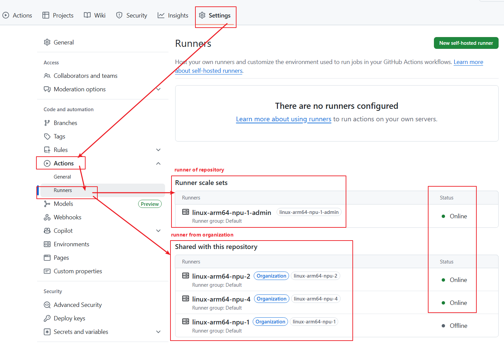
Task: Click the Webhooks icon
Action: pyautogui.click(x=47, y=217)
